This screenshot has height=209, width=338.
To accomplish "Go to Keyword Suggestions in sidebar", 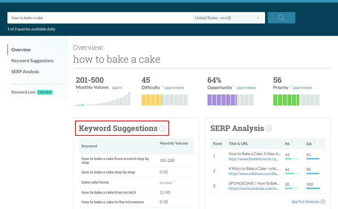I will coord(32,61).
